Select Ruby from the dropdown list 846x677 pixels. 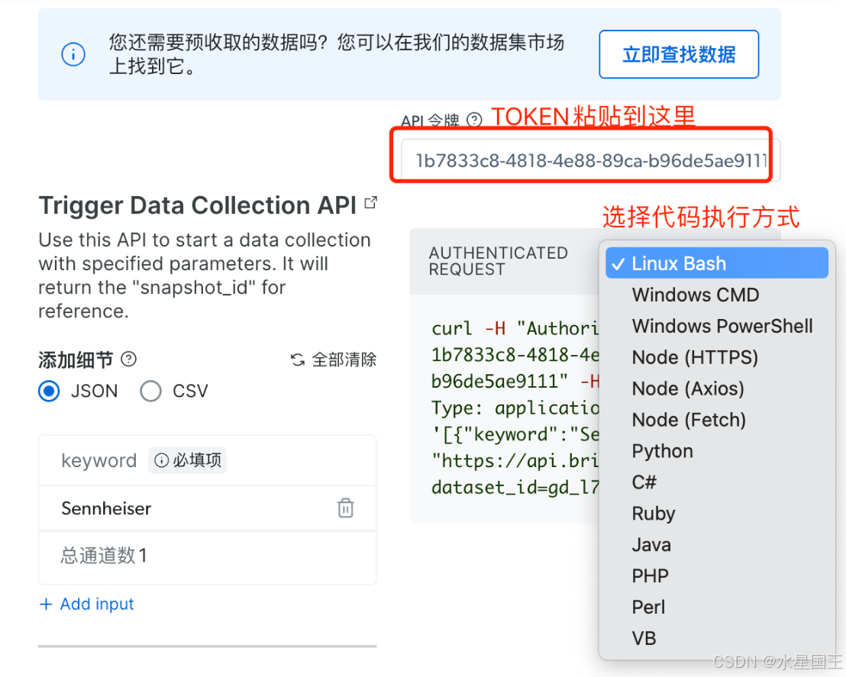716,514
